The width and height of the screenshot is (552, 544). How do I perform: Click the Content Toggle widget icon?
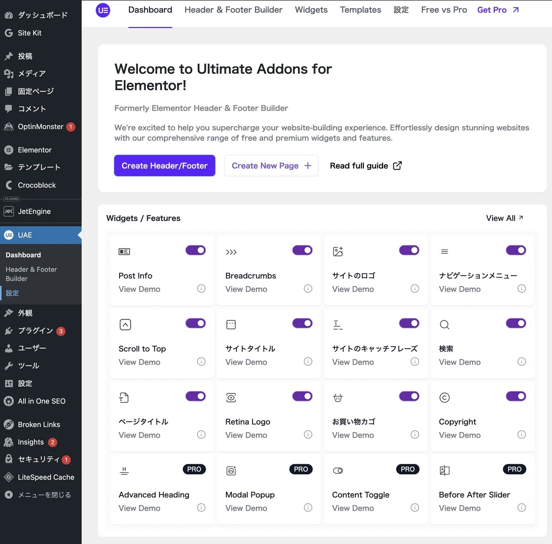click(x=338, y=471)
